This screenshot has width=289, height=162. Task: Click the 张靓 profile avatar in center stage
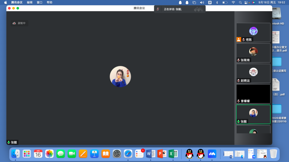120,76
